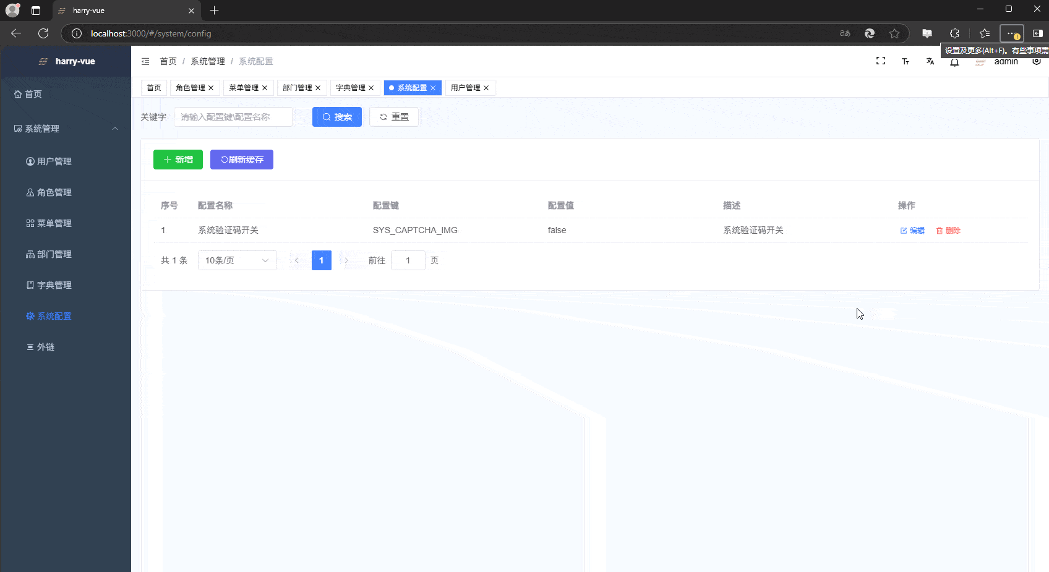Viewport: 1049px width, 572px height.
Task: Open browser tab actions menu icon
Action: tap(36, 11)
